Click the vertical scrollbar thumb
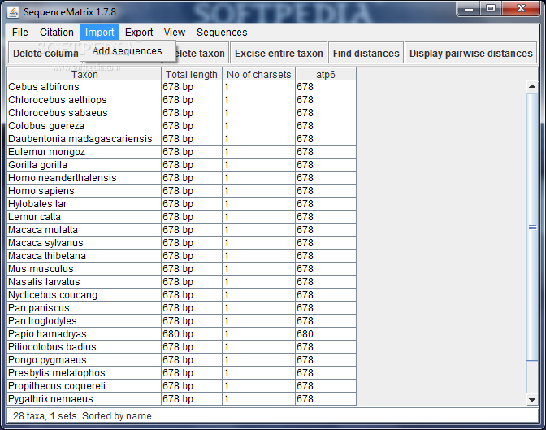This screenshot has width=546, height=430. click(x=532, y=228)
